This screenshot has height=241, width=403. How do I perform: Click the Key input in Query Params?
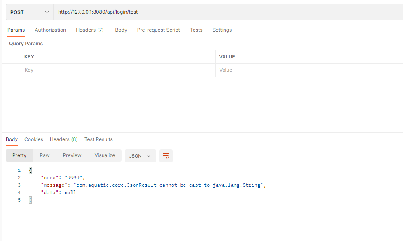coord(118,70)
